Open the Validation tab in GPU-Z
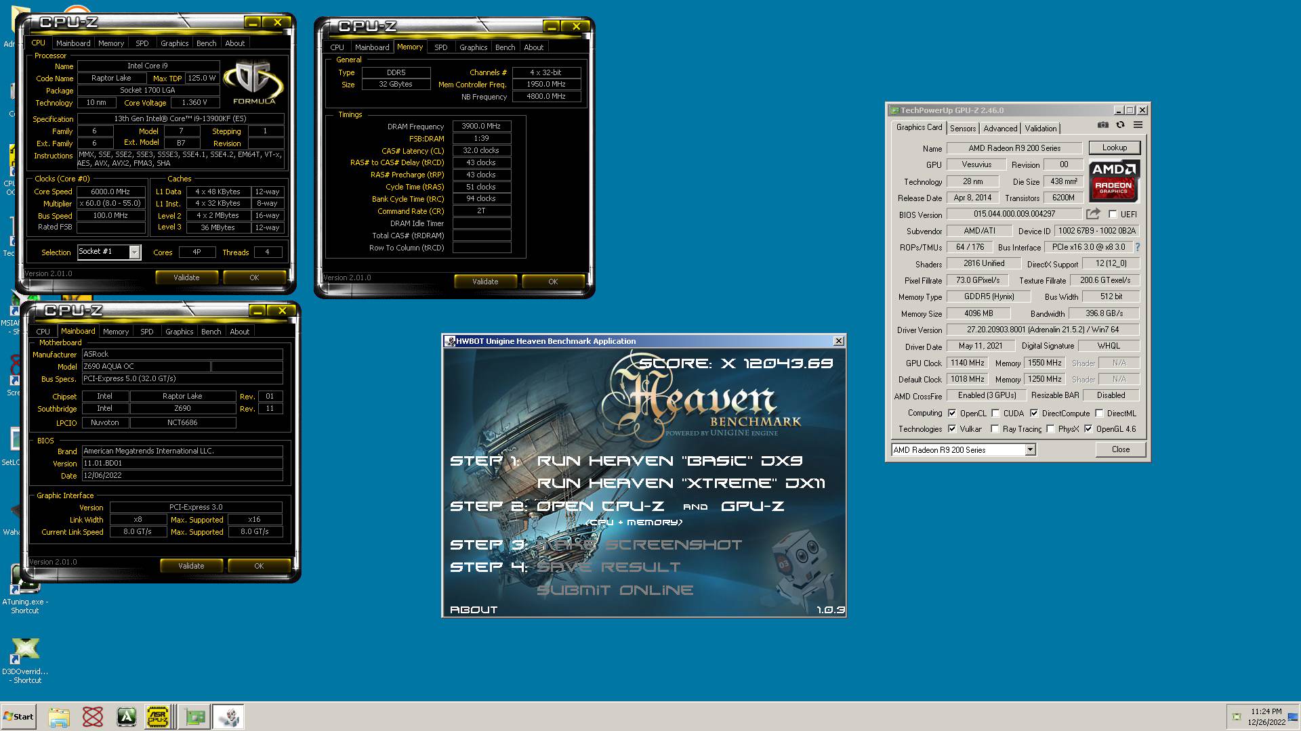The image size is (1301, 731). click(1040, 129)
